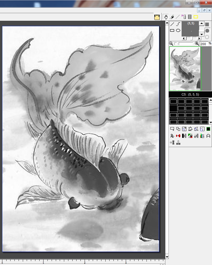The width and height of the screenshot is (212, 265).
Task: Select the hollow circle brush shape
Action: pyautogui.click(x=207, y=37)
